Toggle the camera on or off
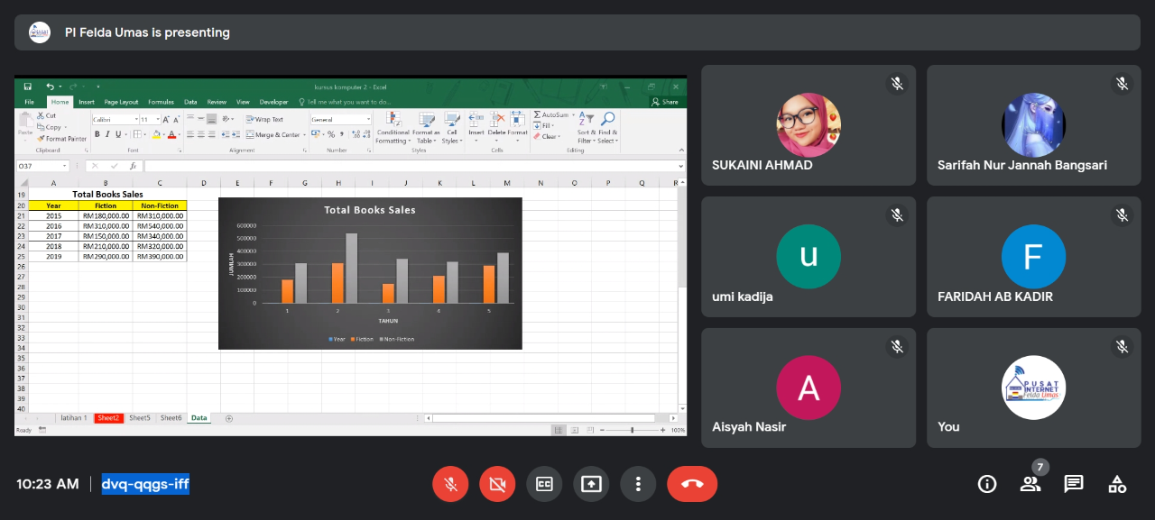The image size is (1155, 520). coord(497,484)
